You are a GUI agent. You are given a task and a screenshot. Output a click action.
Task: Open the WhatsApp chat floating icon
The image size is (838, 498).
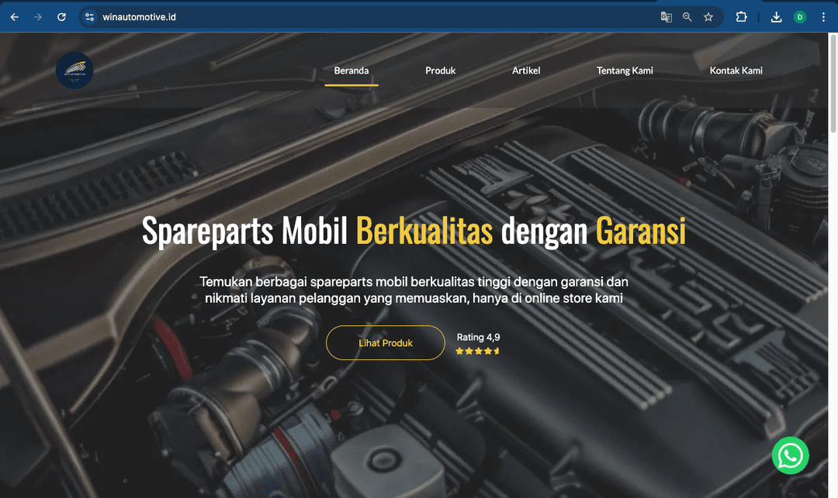click(x=791, y=455)
